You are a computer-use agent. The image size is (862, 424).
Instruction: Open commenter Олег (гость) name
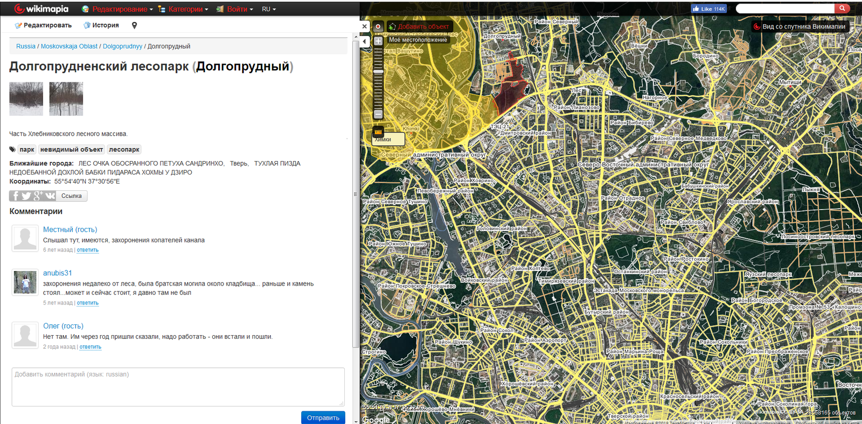[63, 326]
